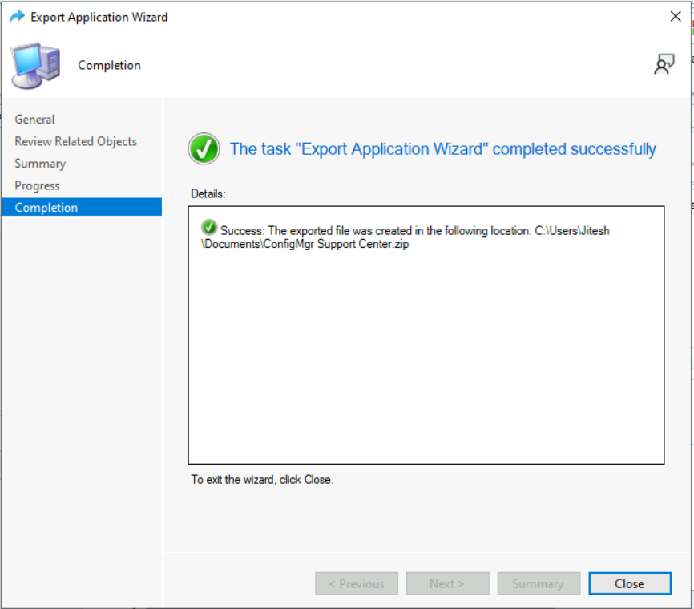694x609 pixels.
Task: Click the greyed-out < Previous button
Action: coord(357,583)
